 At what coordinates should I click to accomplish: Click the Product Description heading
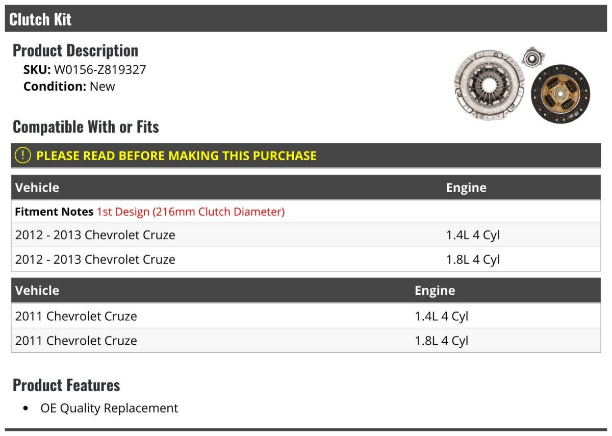tap(75, 50)
